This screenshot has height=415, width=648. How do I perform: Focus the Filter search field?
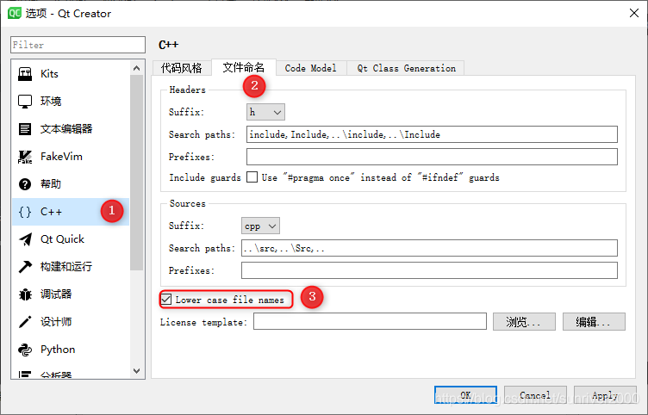(x=78, y=45)
